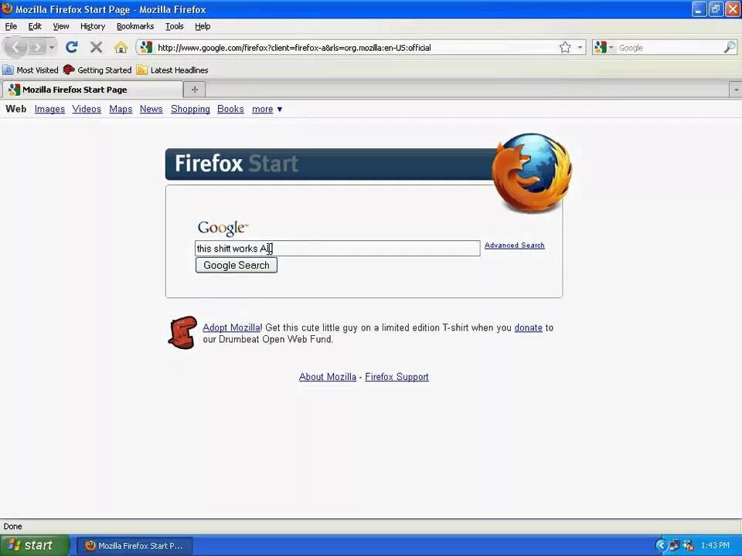
Task: Click the site favicon in the address bar
Action: (146, 47)
